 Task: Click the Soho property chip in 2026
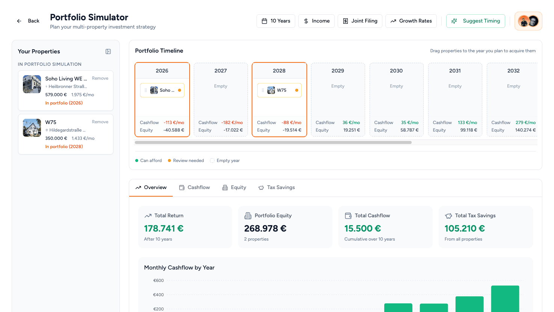[162, 90]
